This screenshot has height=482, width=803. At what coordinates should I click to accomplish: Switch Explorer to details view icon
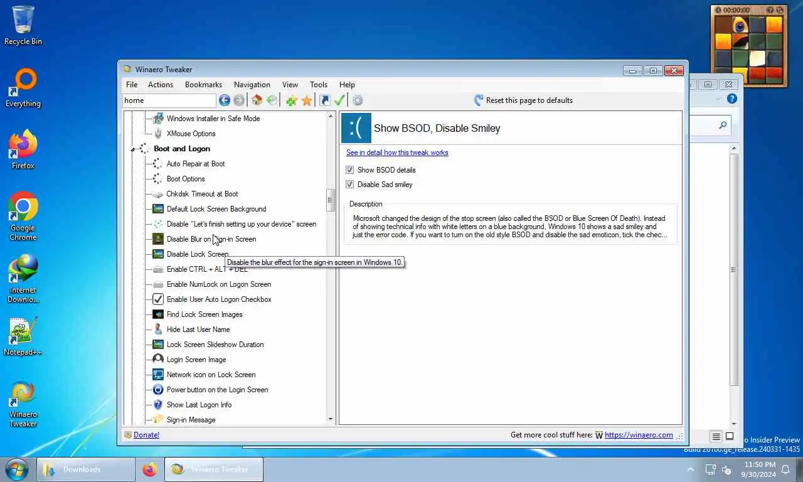[716, 436]
